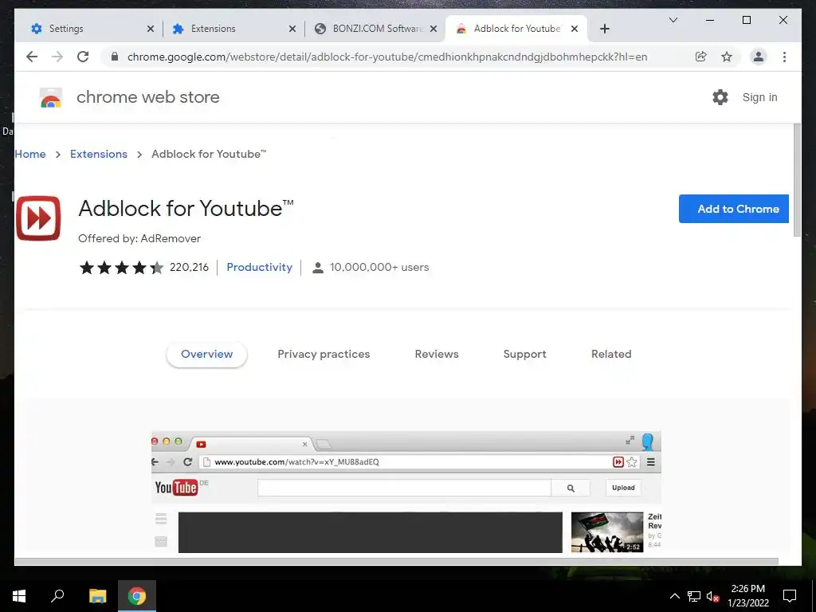Close the BONZI.COM tab

[433, 29]
